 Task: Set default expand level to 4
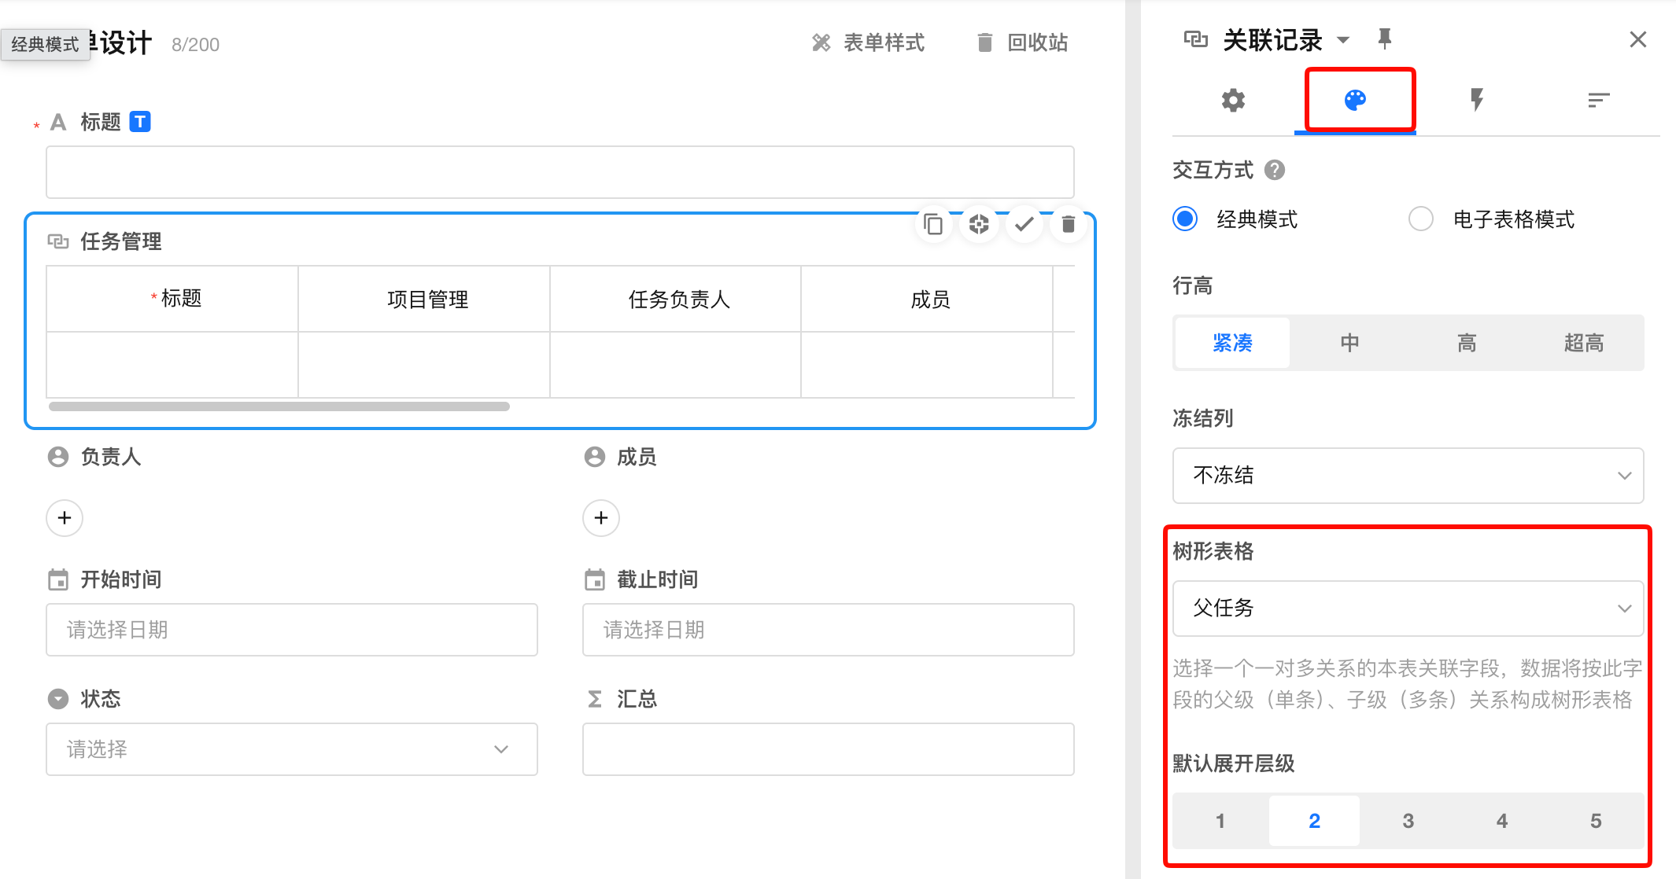pos(1501,821)
